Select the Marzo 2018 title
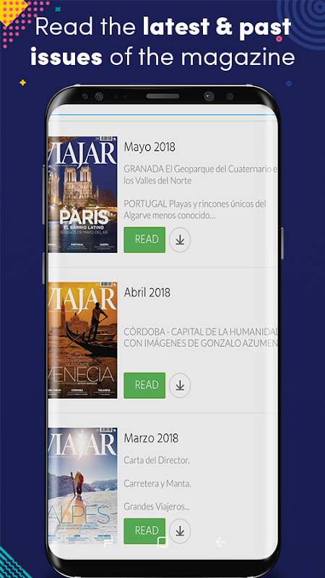This screenshot has height=578, width=325. pyautogui.click(x=151, y=438)
